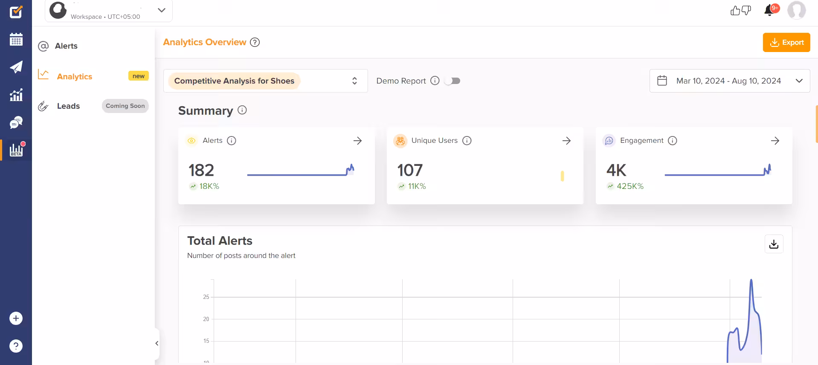Click help icon next to Analytics Overview
This screenshot has height=365, width=818.
pyautogui.click(x=255, y=42)
